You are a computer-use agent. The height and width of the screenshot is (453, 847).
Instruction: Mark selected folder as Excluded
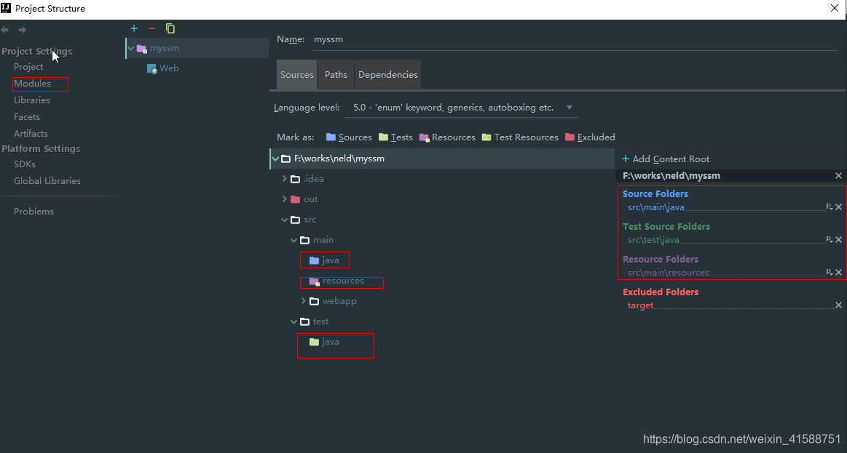click(595, 137)
